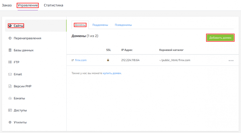This screenshot has height=133, width=241.
Task: Click the Бэкапы drive icon
Action: (x=10, y=98)
